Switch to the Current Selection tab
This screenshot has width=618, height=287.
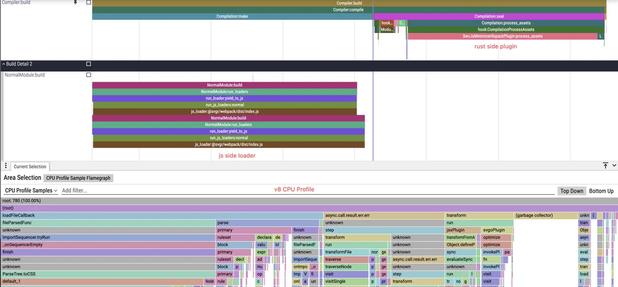click(x=30, y=166)
